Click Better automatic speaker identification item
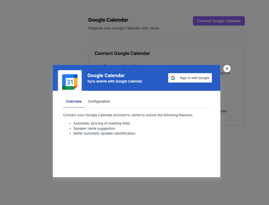269x205 pixels. pos(104,133)
